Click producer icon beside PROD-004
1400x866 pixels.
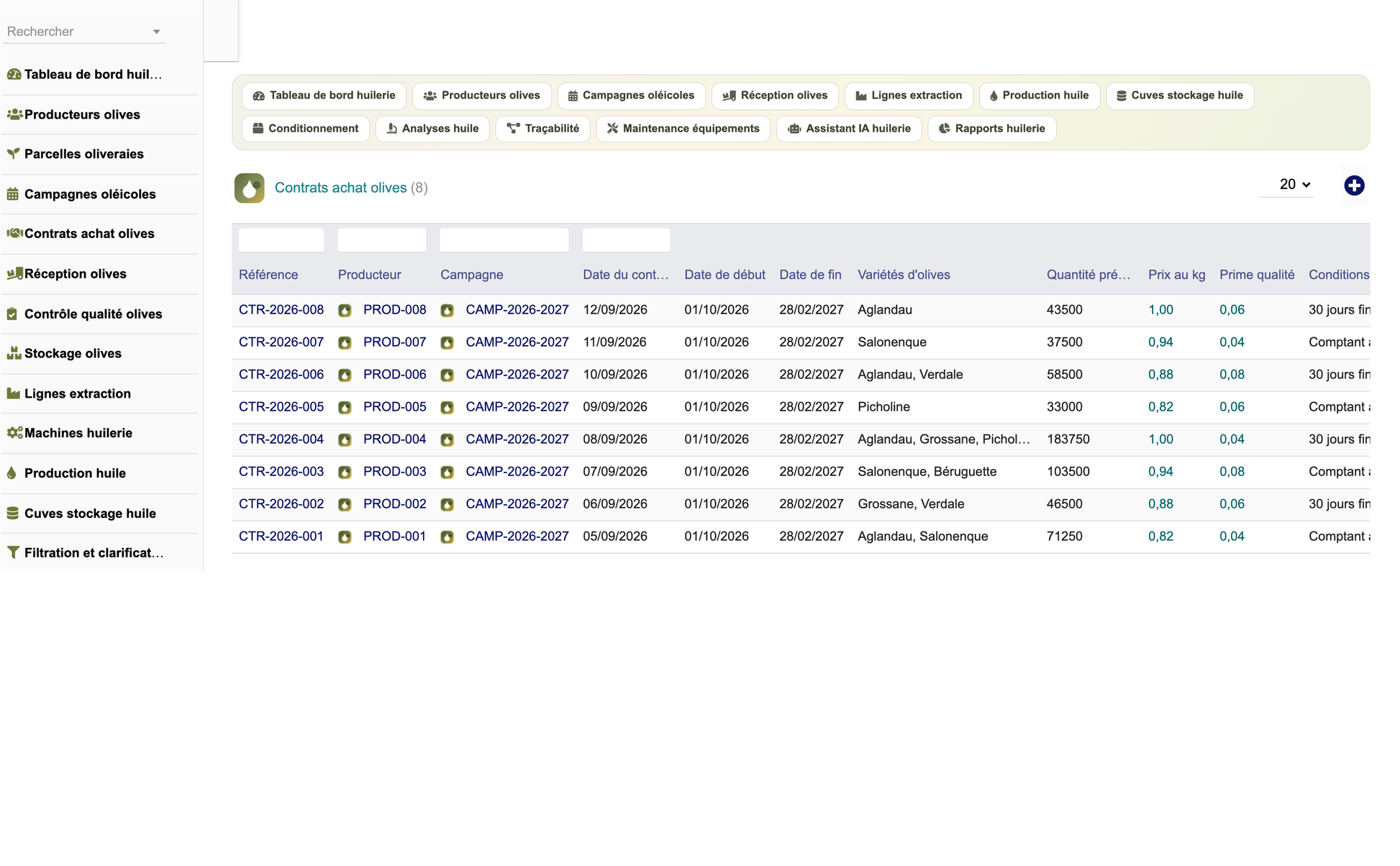(345, 439)
